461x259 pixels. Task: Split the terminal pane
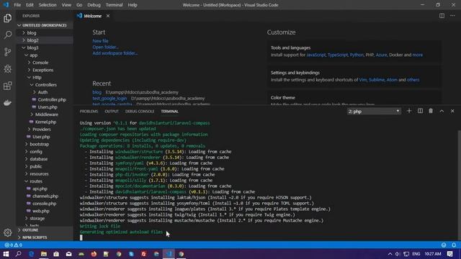click(420, 111)
